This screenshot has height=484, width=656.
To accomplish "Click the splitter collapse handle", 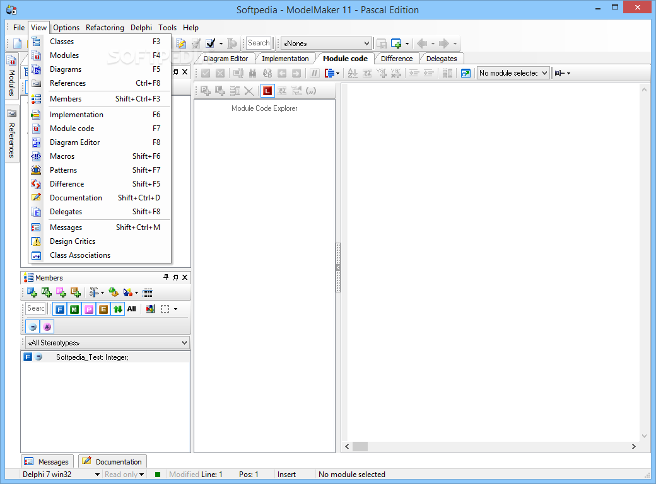I will [x=338, y=267].
